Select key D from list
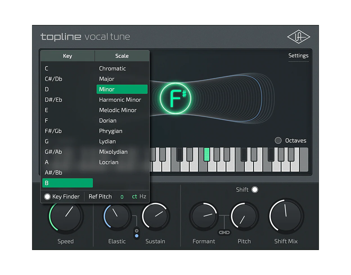351x275 pixels. coord(67,89)
